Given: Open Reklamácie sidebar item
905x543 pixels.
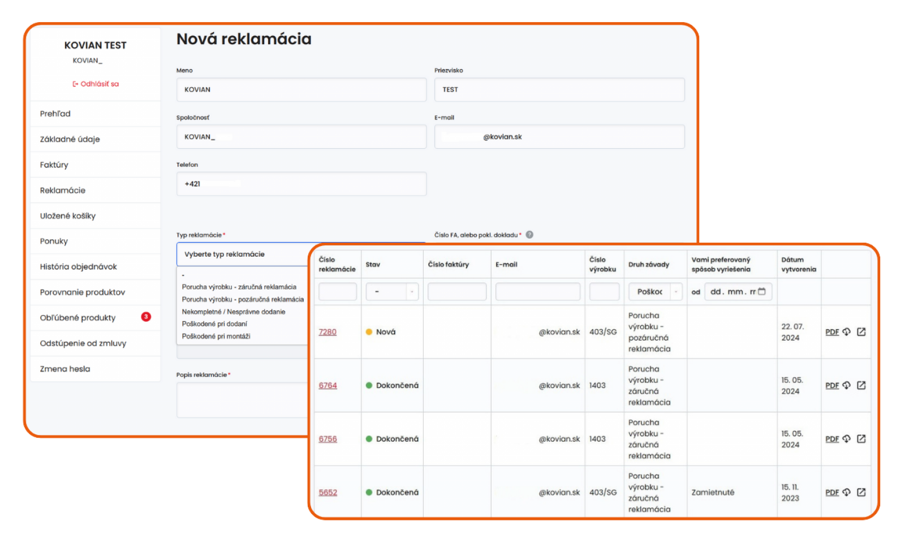Looking at the screenshot, I should coord(63,190).
